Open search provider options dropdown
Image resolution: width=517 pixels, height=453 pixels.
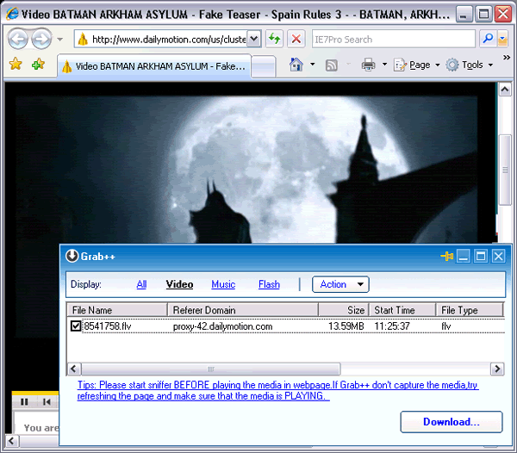[502, 39]
